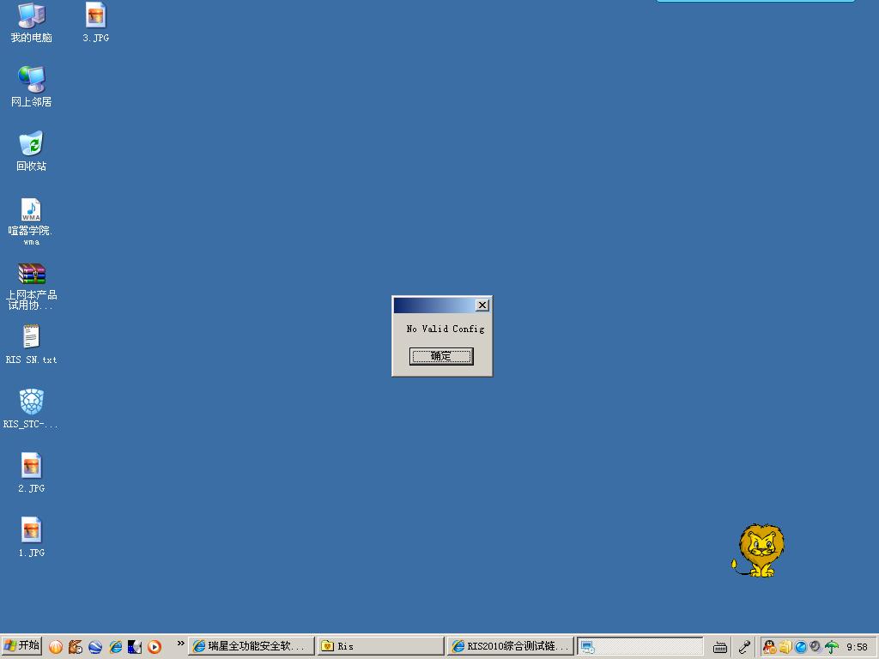Open QQ penguin tray icon

tap(770, 647)
